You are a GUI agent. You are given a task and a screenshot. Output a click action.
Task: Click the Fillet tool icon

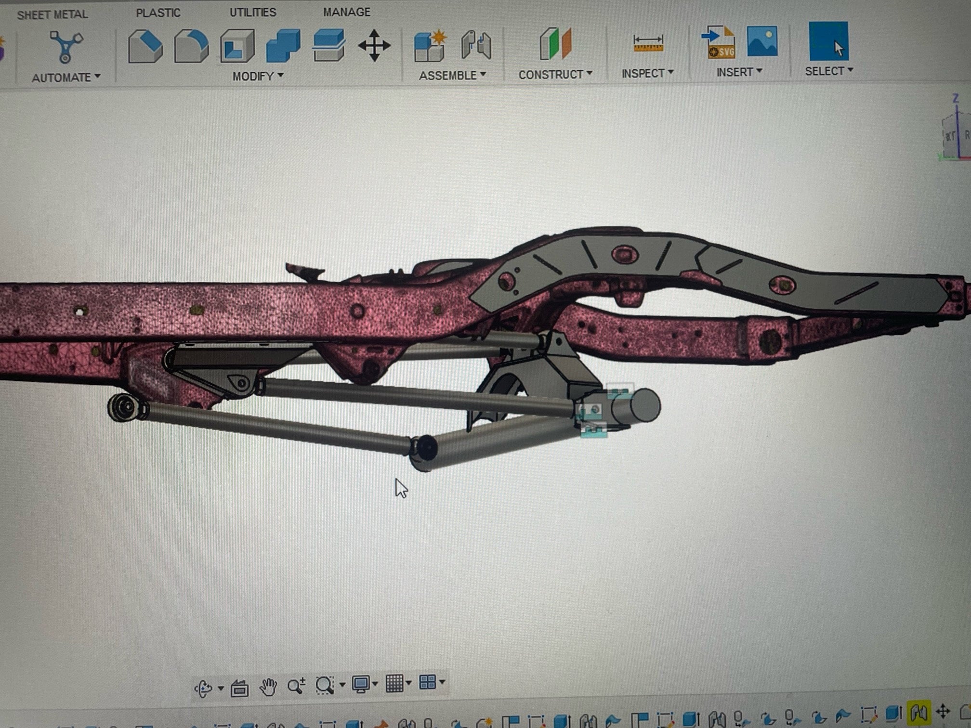(x=191, y=46)
